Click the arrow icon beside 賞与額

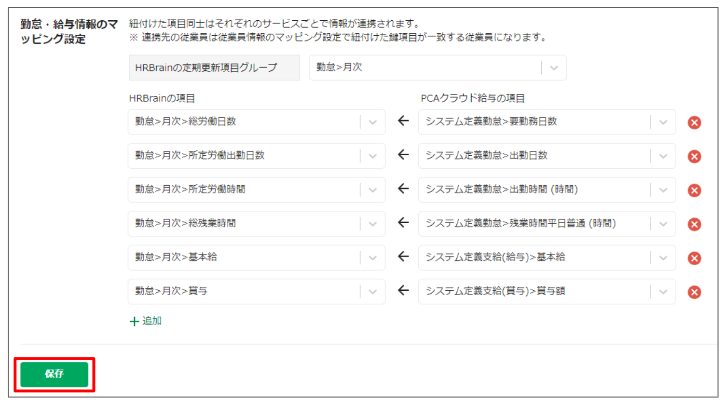point(403,290)
